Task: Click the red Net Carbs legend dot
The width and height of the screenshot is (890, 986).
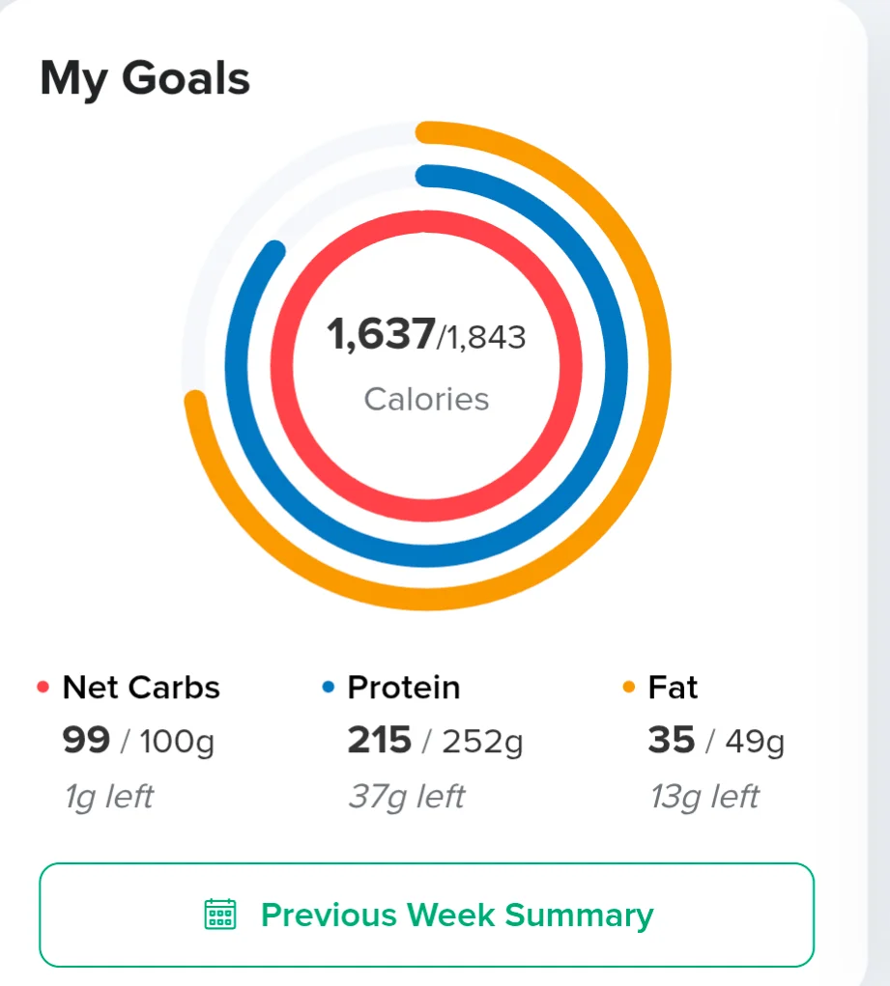Action: (x=43, y=687)
